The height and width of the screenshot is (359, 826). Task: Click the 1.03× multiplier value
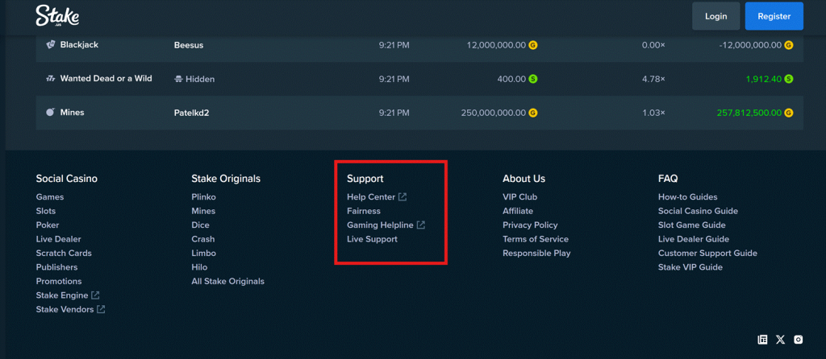coord(653,113)
